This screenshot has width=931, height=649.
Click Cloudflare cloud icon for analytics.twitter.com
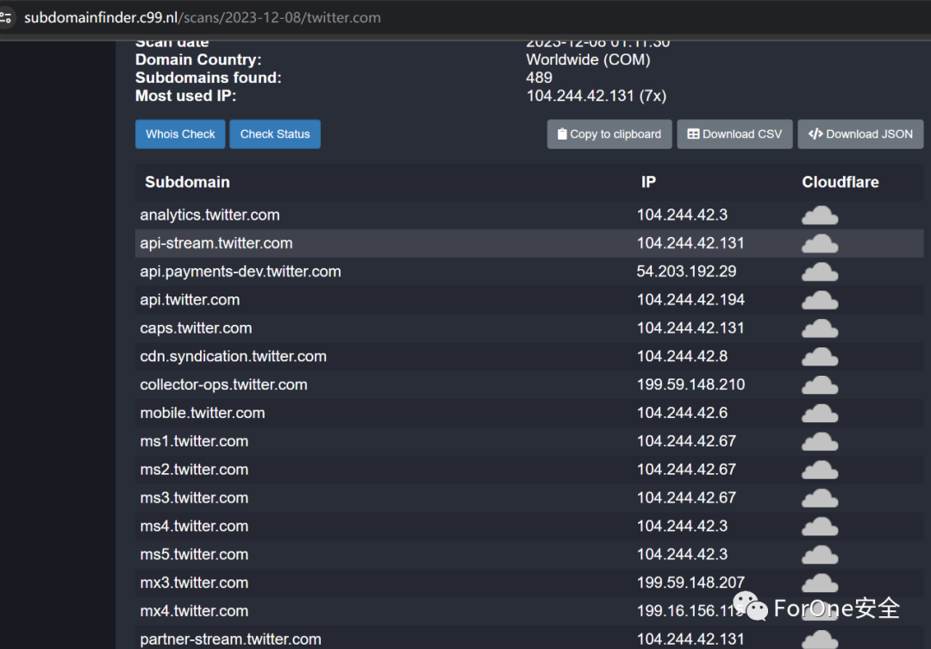(x=820, y=215)
